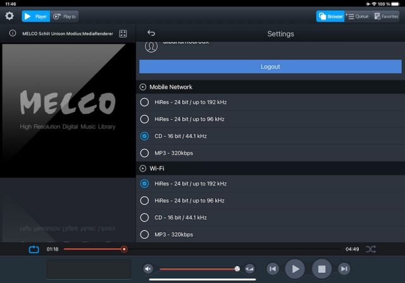The height and width of the screenshot is (283, 405).
Task: Open the Queue tab
Action: (x=358, y=16)
